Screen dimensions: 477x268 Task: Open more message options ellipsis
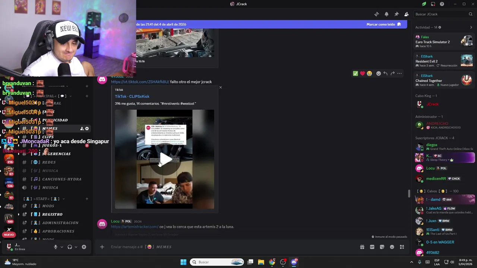tap(399, 73)
